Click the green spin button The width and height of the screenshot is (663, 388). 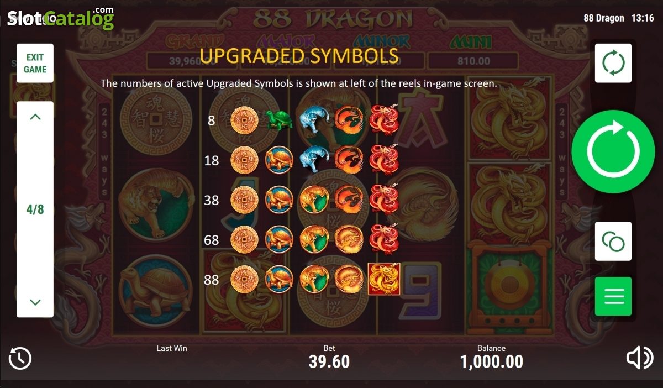tap(613, 150)
